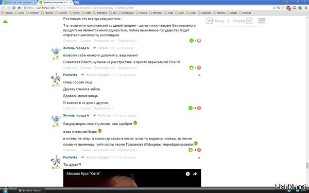309x193 pixels.
Task: Dislike the comment about Ростовщик
Action: (199, 41)
